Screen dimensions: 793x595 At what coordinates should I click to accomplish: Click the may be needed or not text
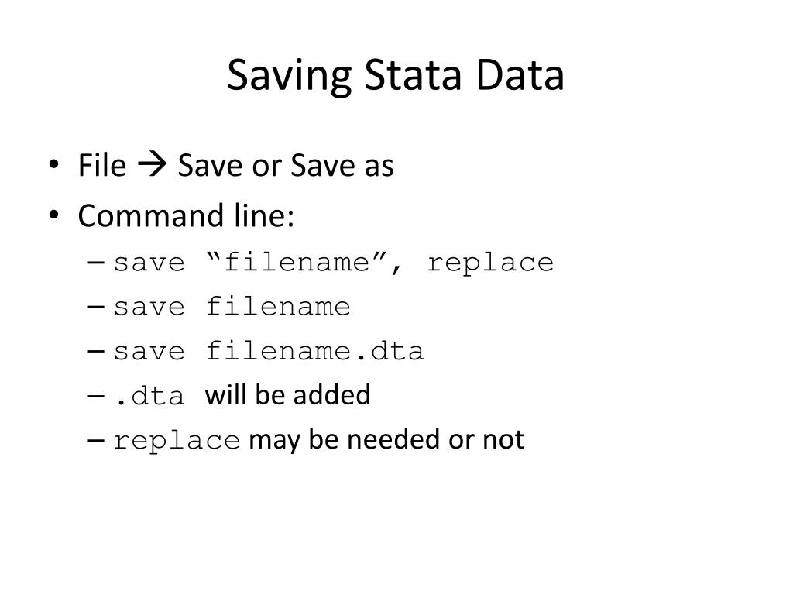pos(386,439)
